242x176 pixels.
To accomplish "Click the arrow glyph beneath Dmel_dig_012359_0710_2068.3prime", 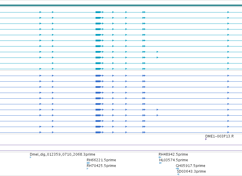I will [30, 157].
